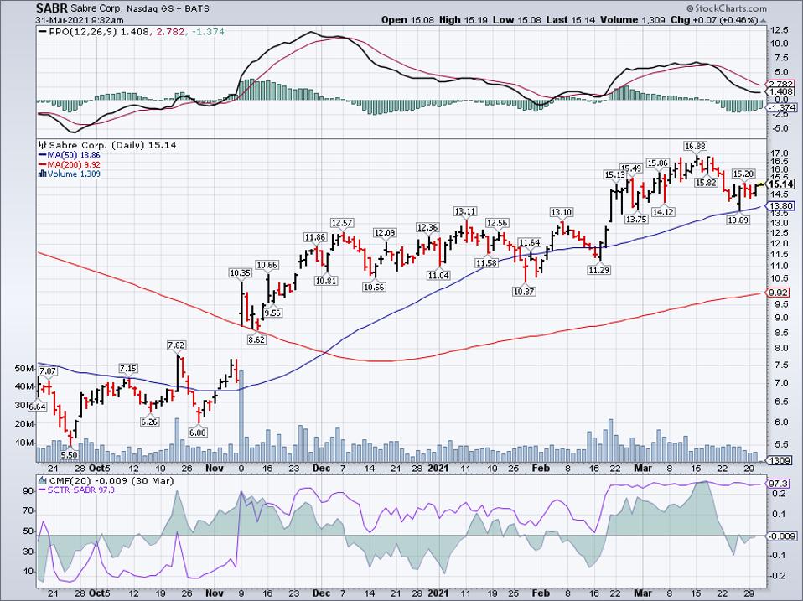Viewport: 803px width, 601px height.
Task: Select the purple line swatch before SCTR-SABR
Action: [x=43, y=490]
